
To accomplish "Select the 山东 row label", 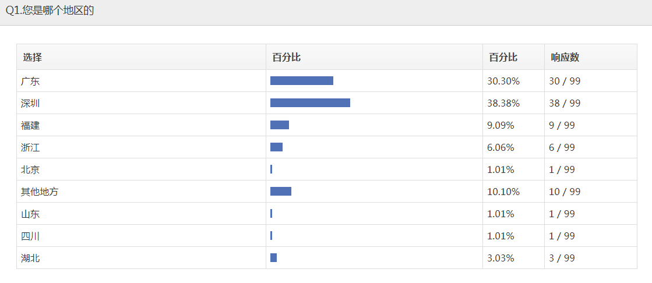I will pyautogui.click(x=30, y=214).
